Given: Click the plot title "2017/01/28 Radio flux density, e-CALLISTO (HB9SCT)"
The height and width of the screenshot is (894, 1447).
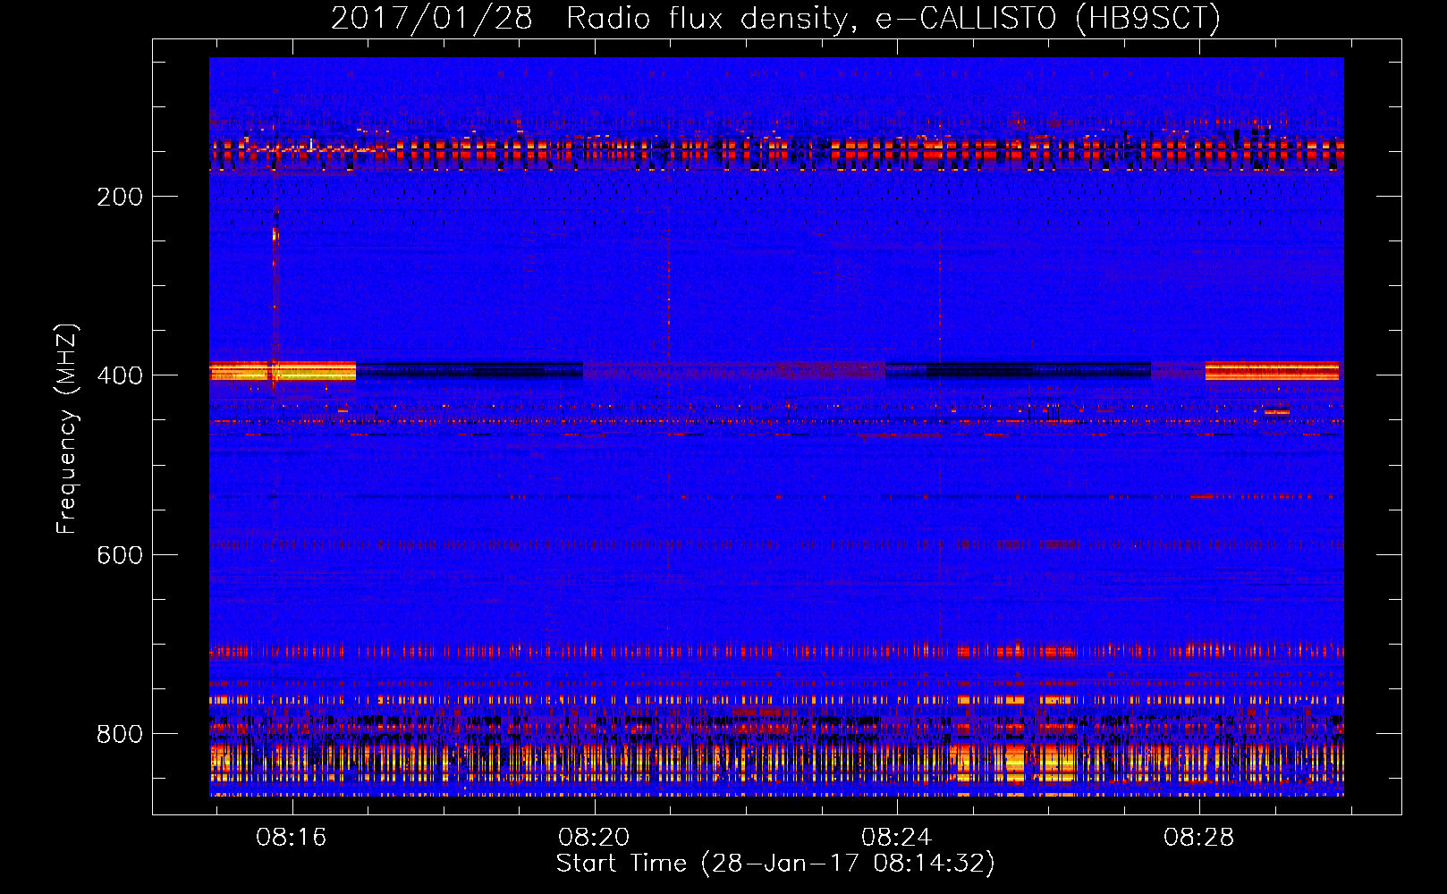Looking at the screenshot, I should pos(775,18).
